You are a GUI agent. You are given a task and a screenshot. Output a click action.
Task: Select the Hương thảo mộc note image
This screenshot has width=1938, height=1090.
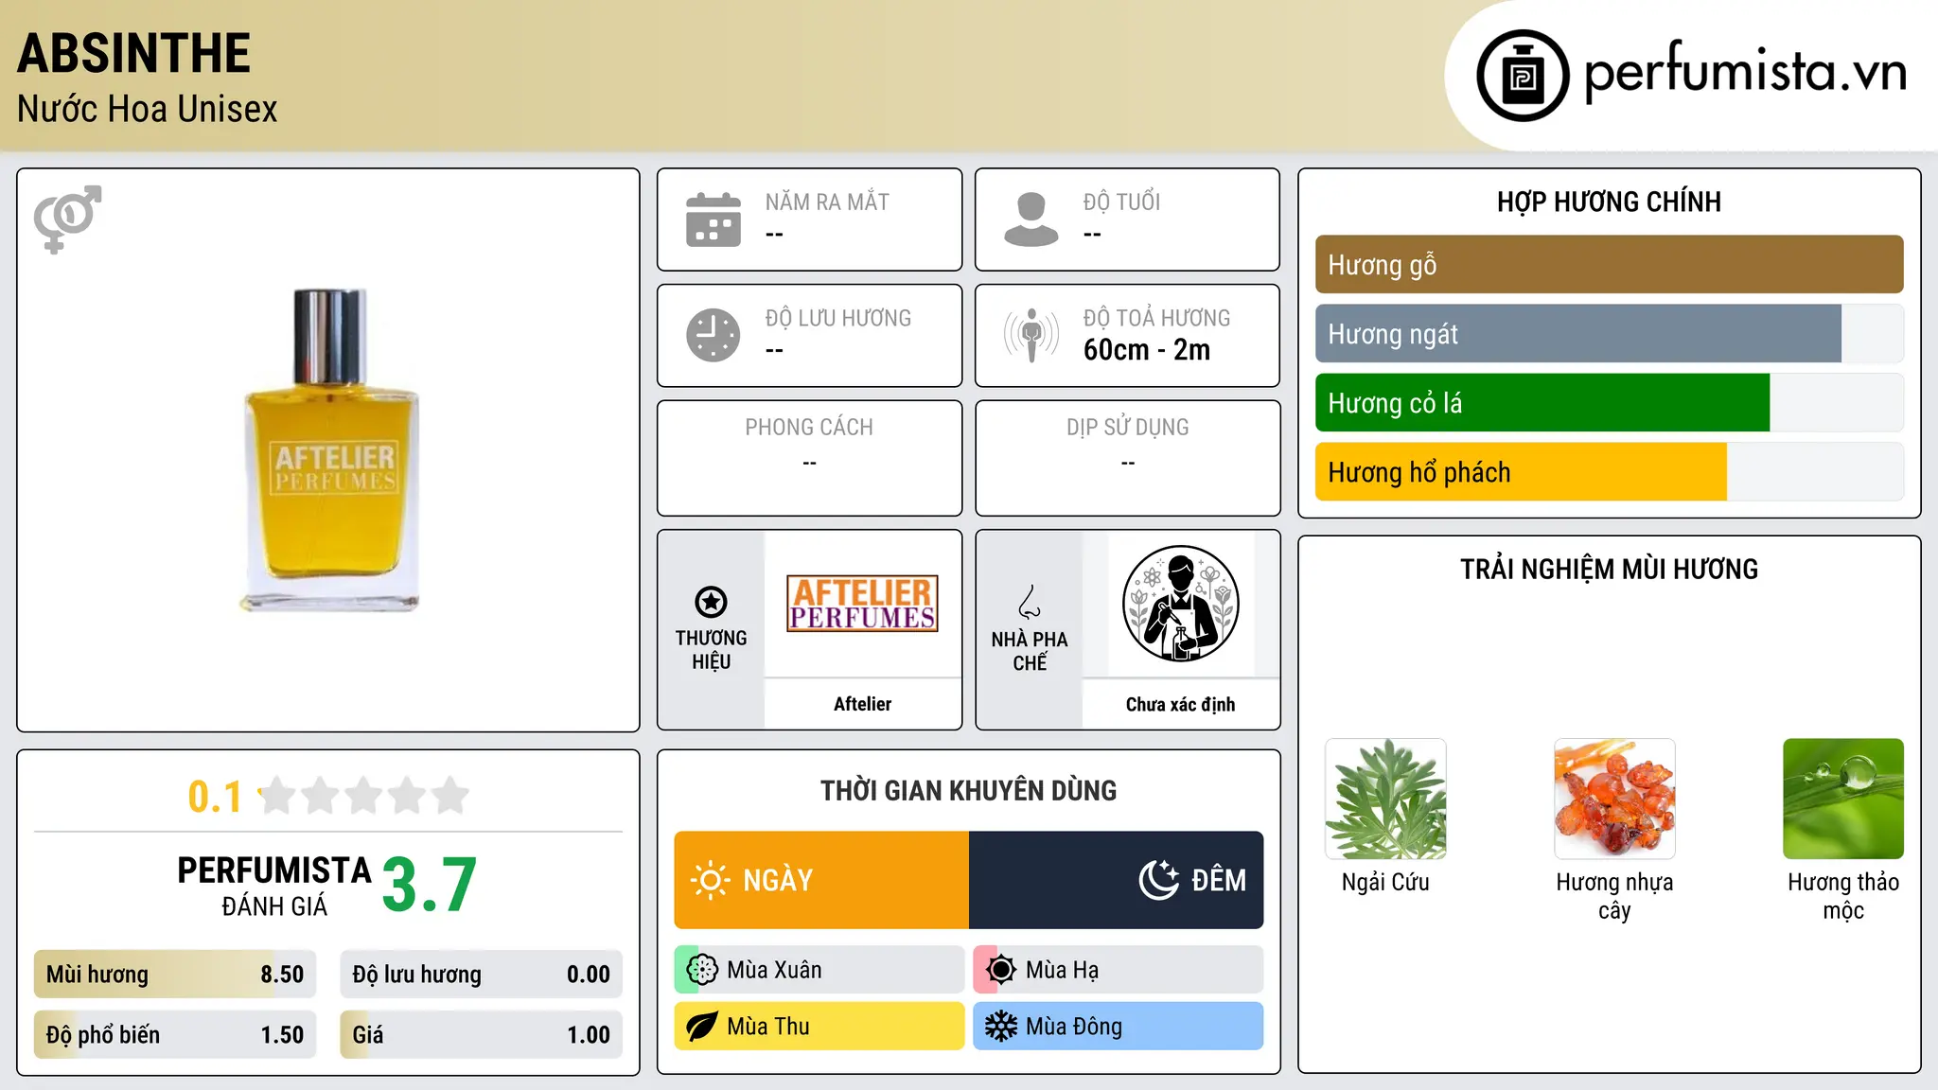[1843, 799]
